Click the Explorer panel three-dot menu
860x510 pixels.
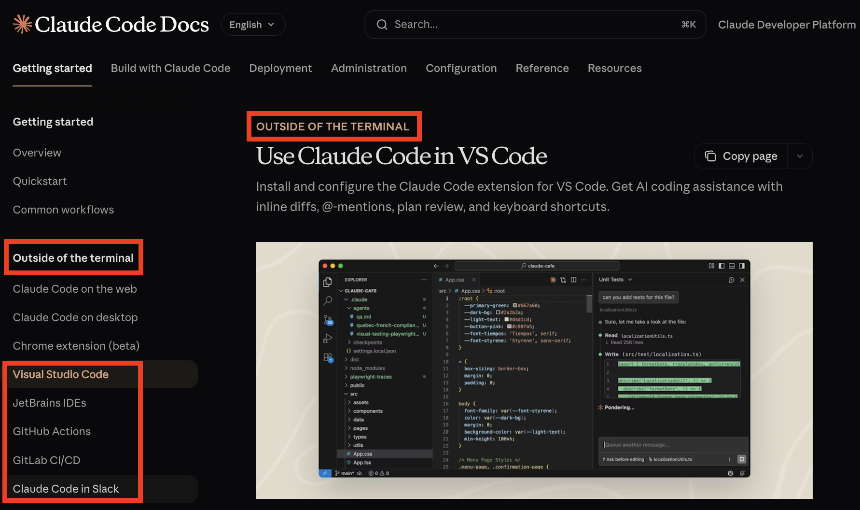coord(424,280)
